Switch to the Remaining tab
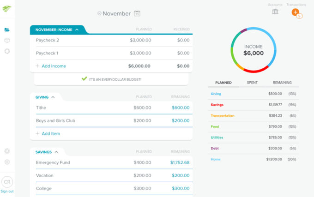This screenshot has width=314, height=197. 282,83
